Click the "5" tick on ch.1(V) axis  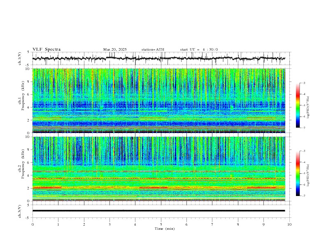[x=28, y=52]
